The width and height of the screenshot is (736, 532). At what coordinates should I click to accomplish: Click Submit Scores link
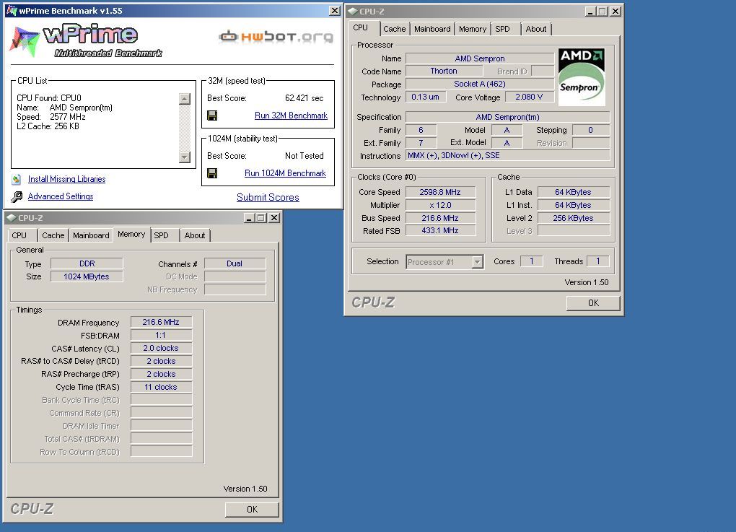tap(268, 197)
